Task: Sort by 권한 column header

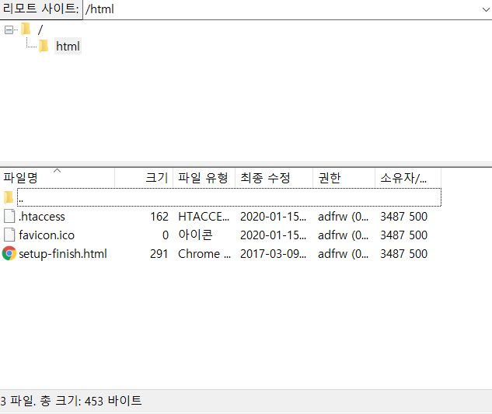Action: coord(344,178)
